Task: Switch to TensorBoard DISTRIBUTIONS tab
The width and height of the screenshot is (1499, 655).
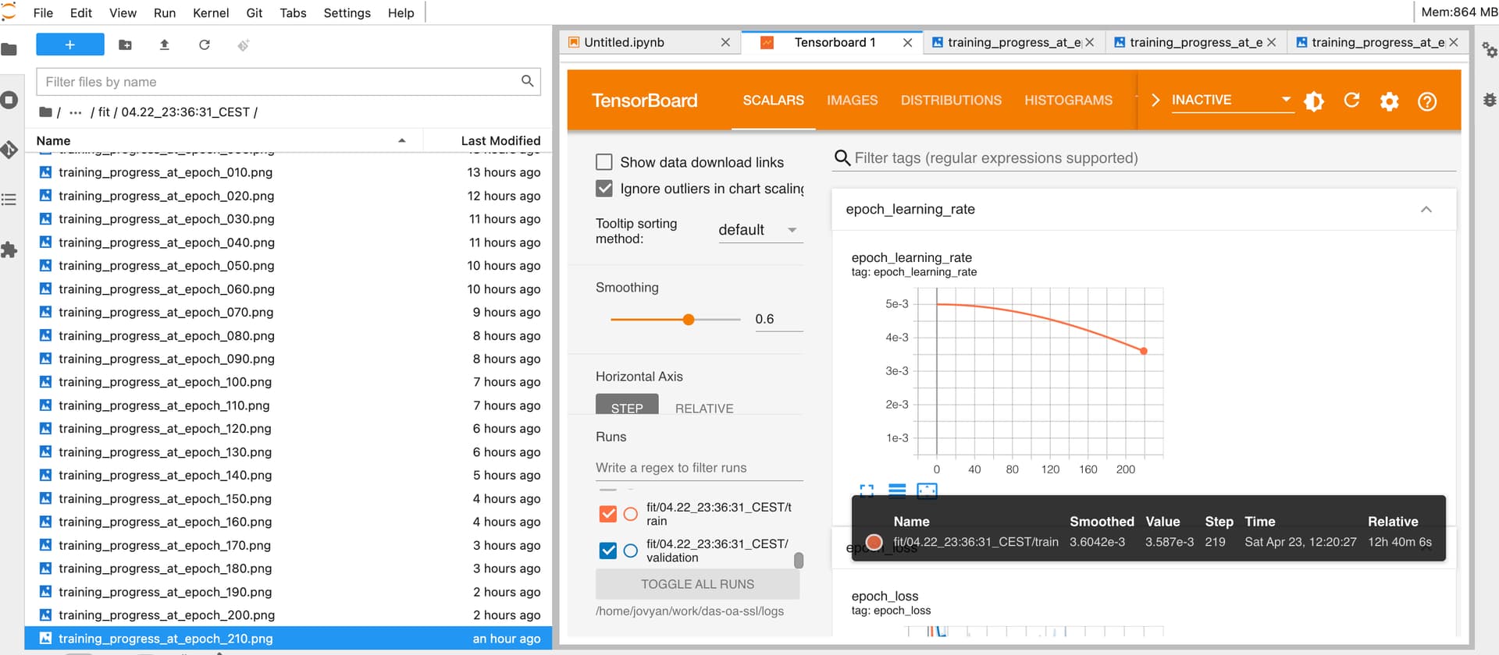Action: 951,101
